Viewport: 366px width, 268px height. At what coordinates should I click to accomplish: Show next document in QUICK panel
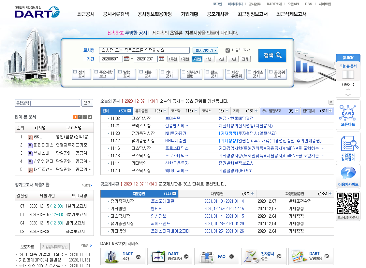tap(348, 95)
